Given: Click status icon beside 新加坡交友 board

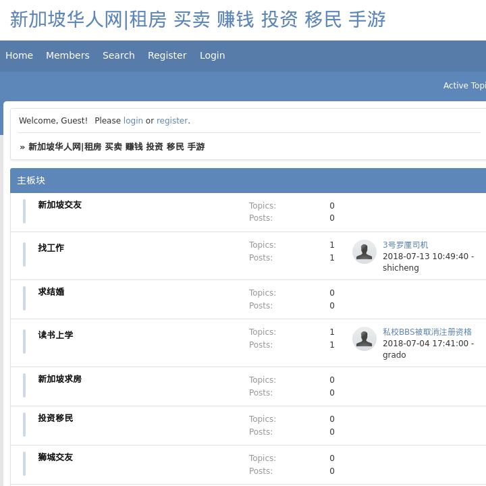Looking at the screenshot, I should (24, 211).
